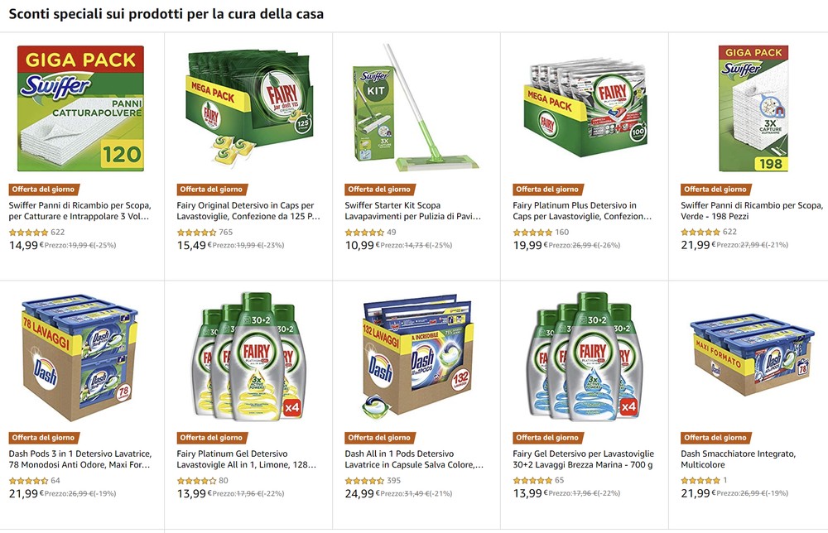Screen dimensions: 828x533
Task: Select the Swiffer Starter Kit mop image
Action: click(416, 107)
